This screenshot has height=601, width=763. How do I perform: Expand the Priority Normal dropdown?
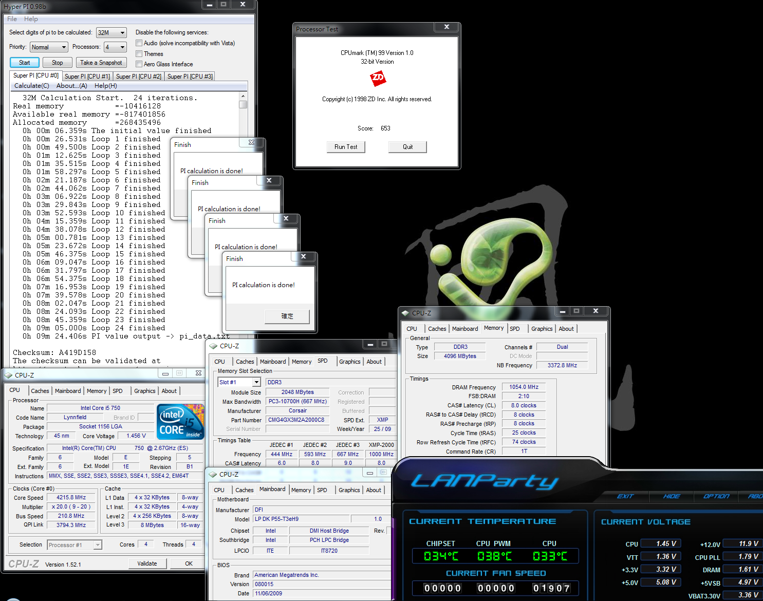coord(49,47)
